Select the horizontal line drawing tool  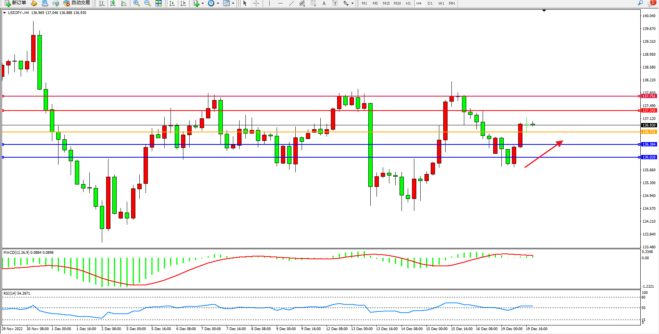click(x=280, y=3)
